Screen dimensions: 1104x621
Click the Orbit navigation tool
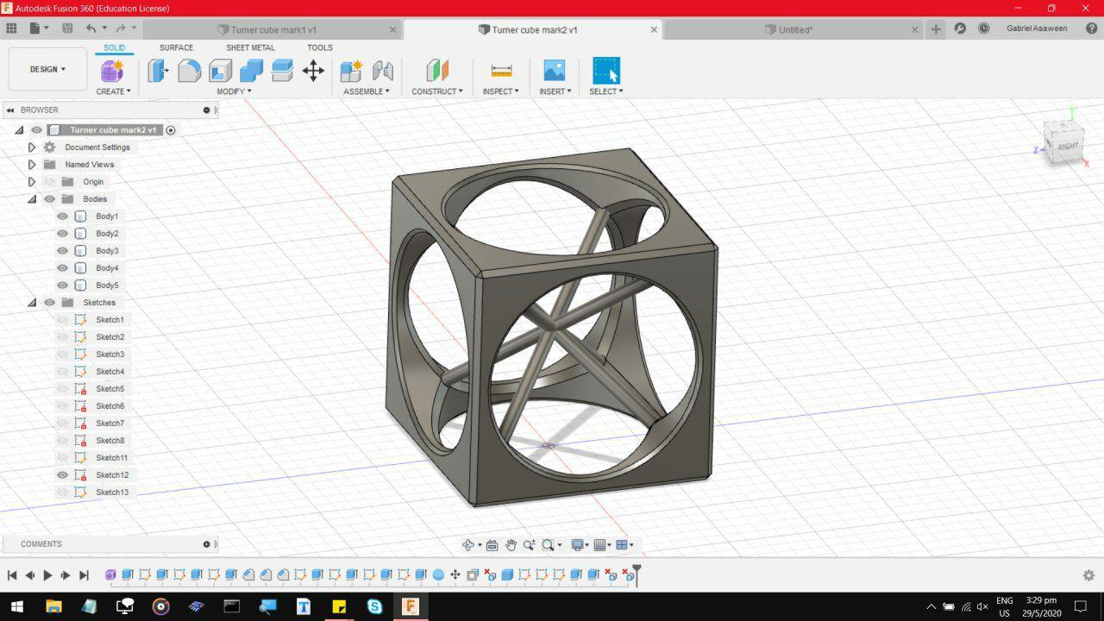(468, 545)
